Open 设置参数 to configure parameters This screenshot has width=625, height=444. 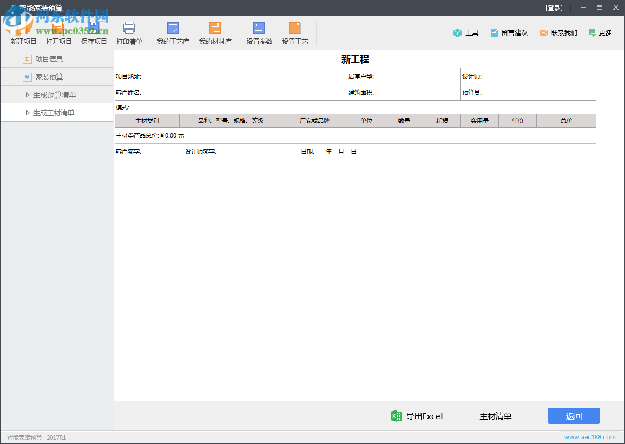[259, 32]
